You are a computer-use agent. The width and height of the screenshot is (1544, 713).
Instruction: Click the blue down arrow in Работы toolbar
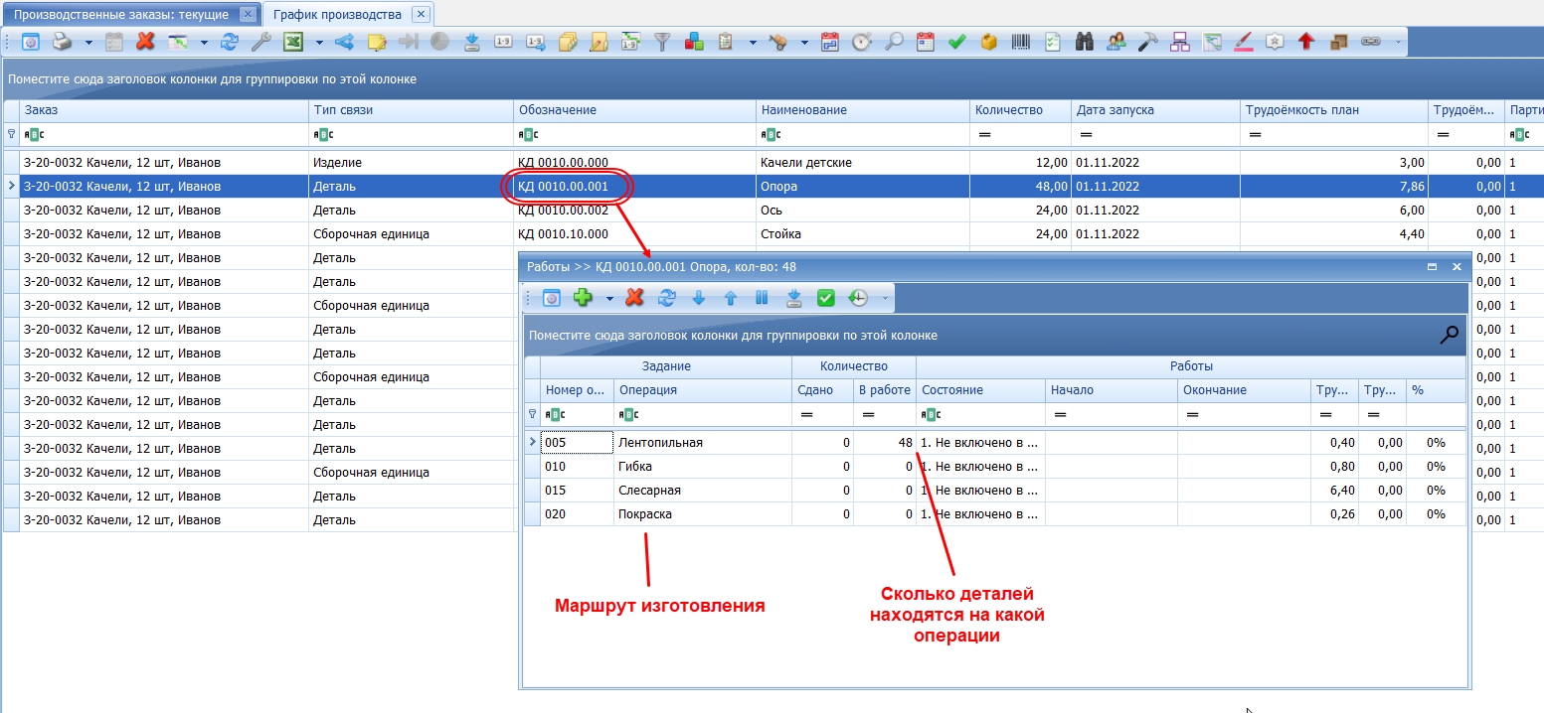pos(699,297)
